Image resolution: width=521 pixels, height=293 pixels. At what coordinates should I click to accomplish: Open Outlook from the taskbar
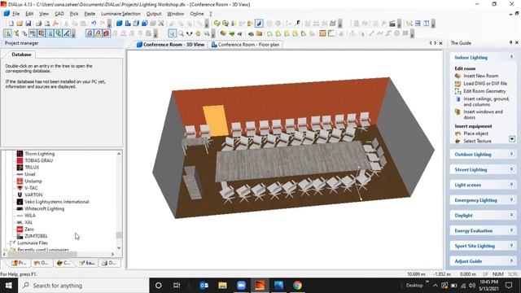(x=204, y=286)
